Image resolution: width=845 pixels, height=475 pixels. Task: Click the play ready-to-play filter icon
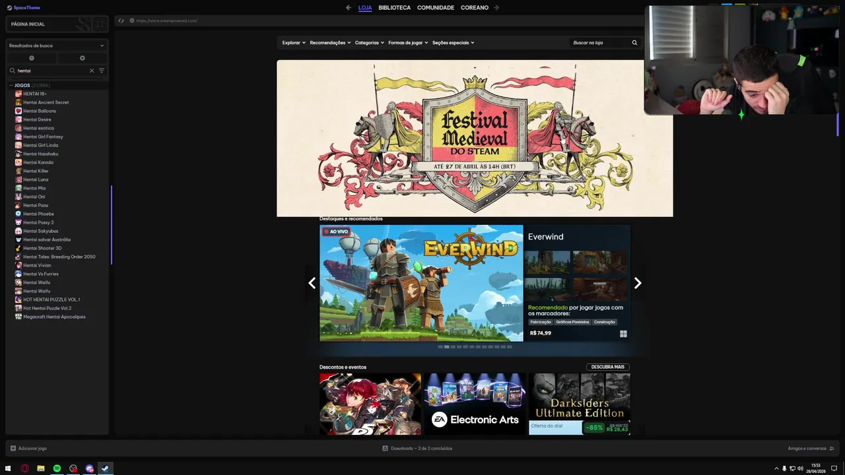click(83, 58)
